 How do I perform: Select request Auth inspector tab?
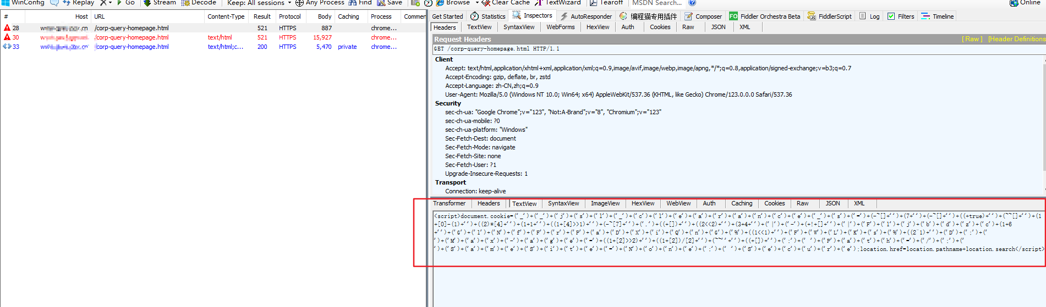627,27
